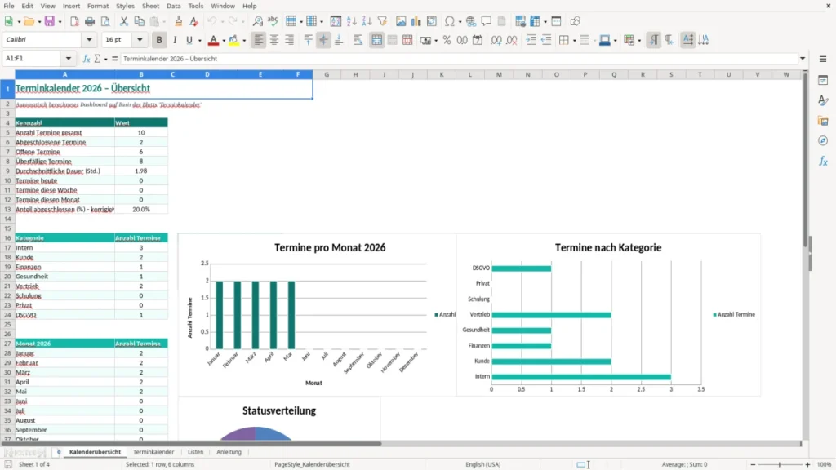This screenshot has width=836, height=470.
Task: Open Font Color dropdown arrow
Action: click(224, 41)
